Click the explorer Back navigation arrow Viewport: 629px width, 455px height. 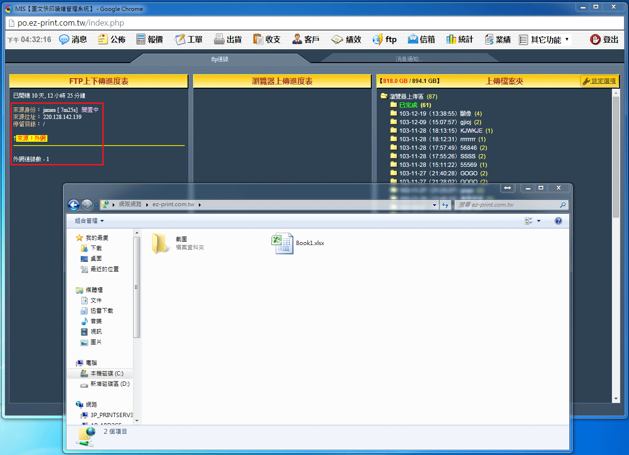pos(73,205)
